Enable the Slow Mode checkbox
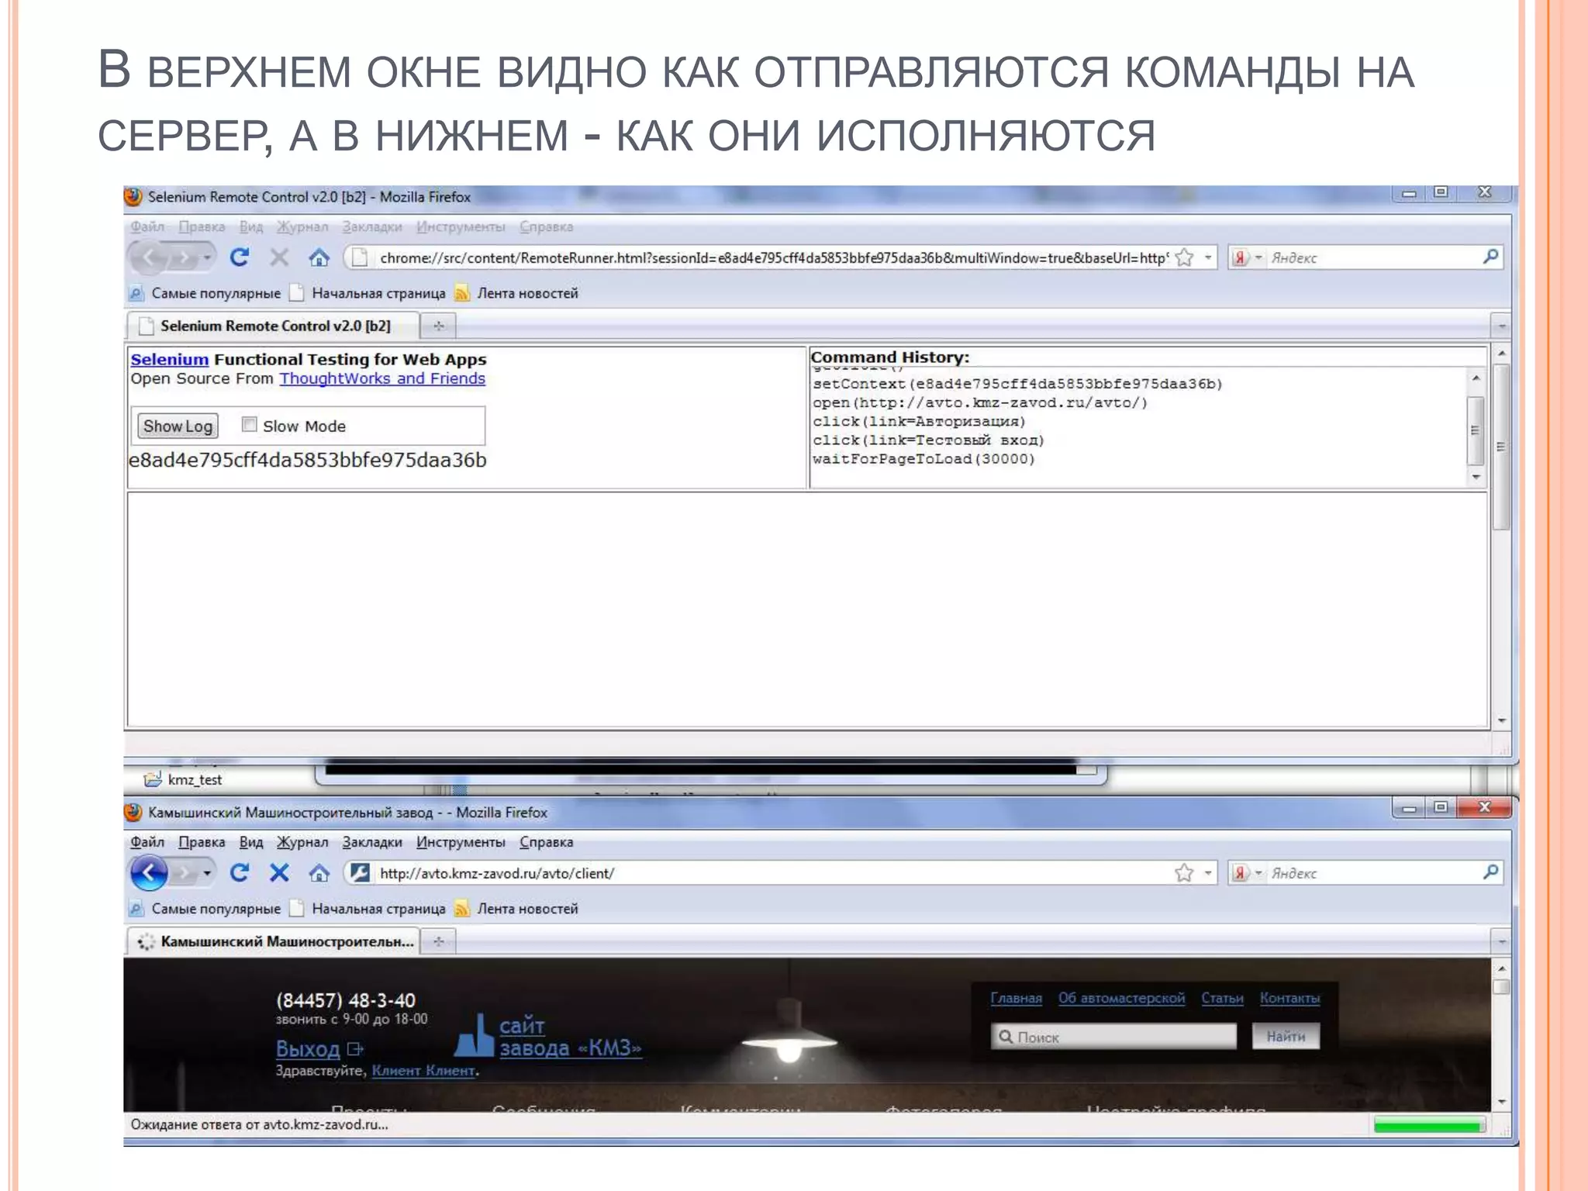 [249, 424]
